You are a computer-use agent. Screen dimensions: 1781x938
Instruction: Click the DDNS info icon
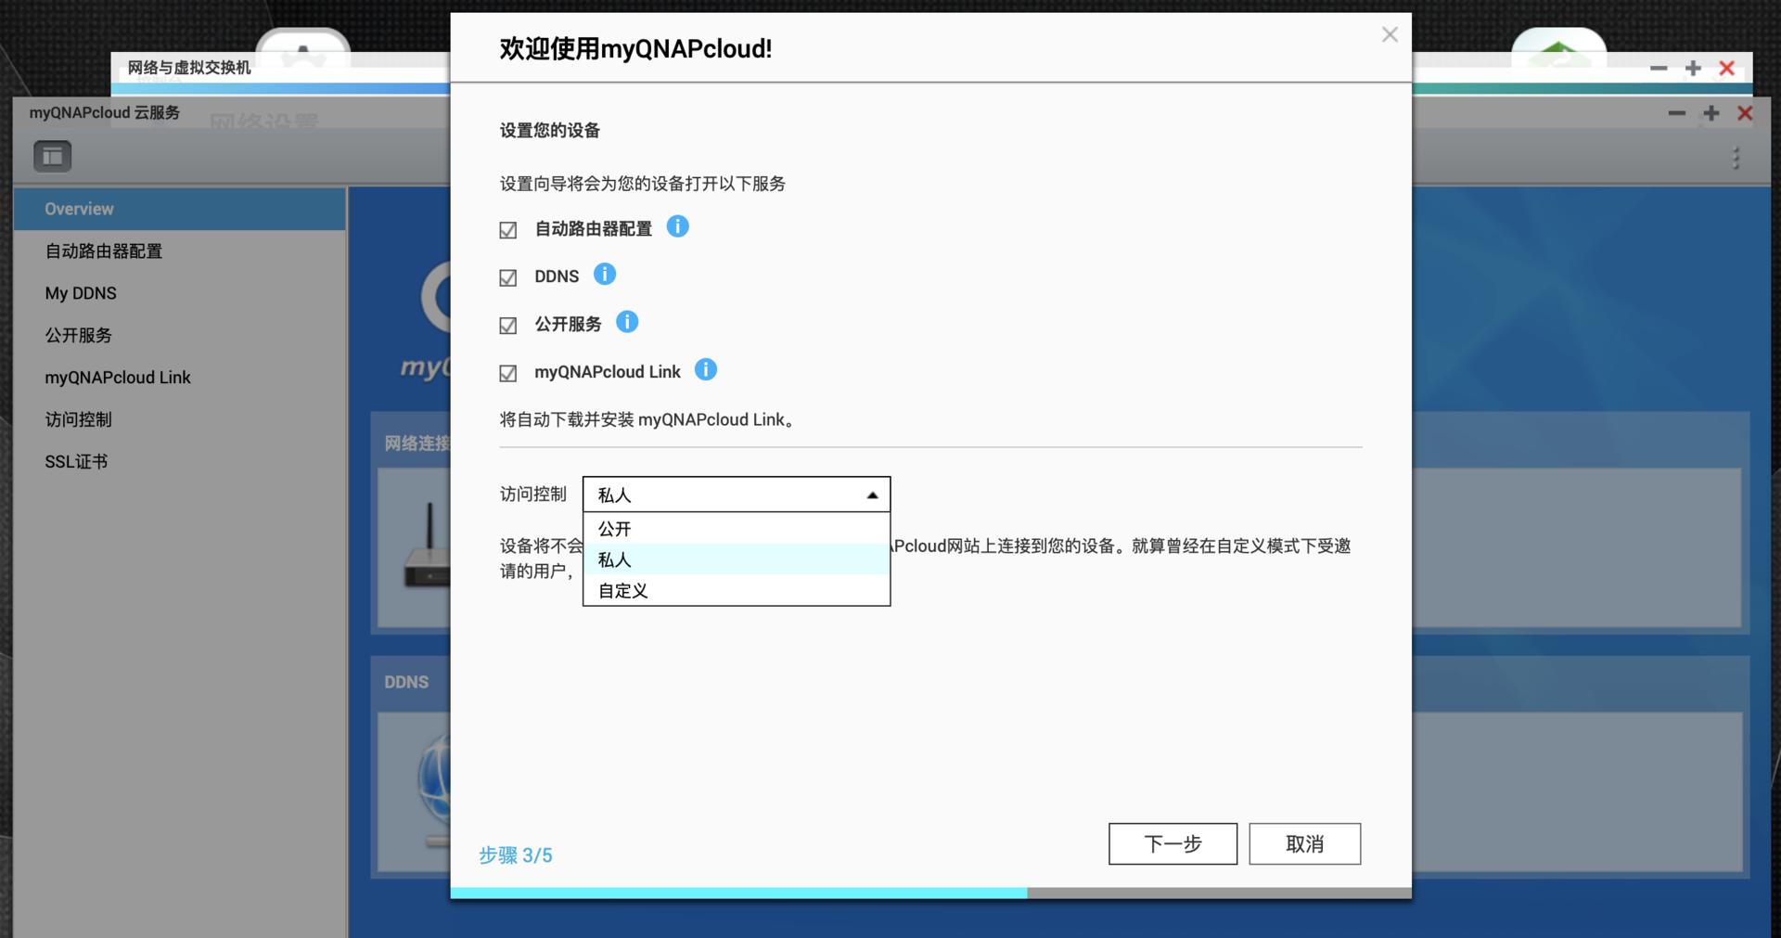[607, 274]
